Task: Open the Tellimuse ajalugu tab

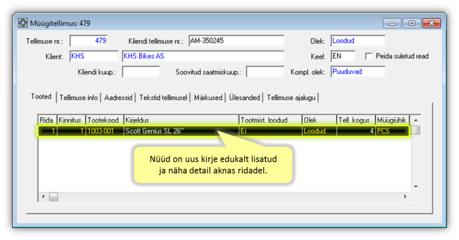Action: coord(291,98)
